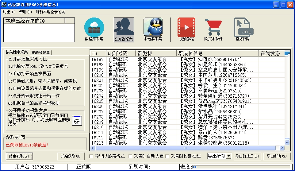Image resolution: width=295 pixels, height=171 pixels.
Task: Click the blue column chooser icon at table corner
Action: [x=287, y=53]
